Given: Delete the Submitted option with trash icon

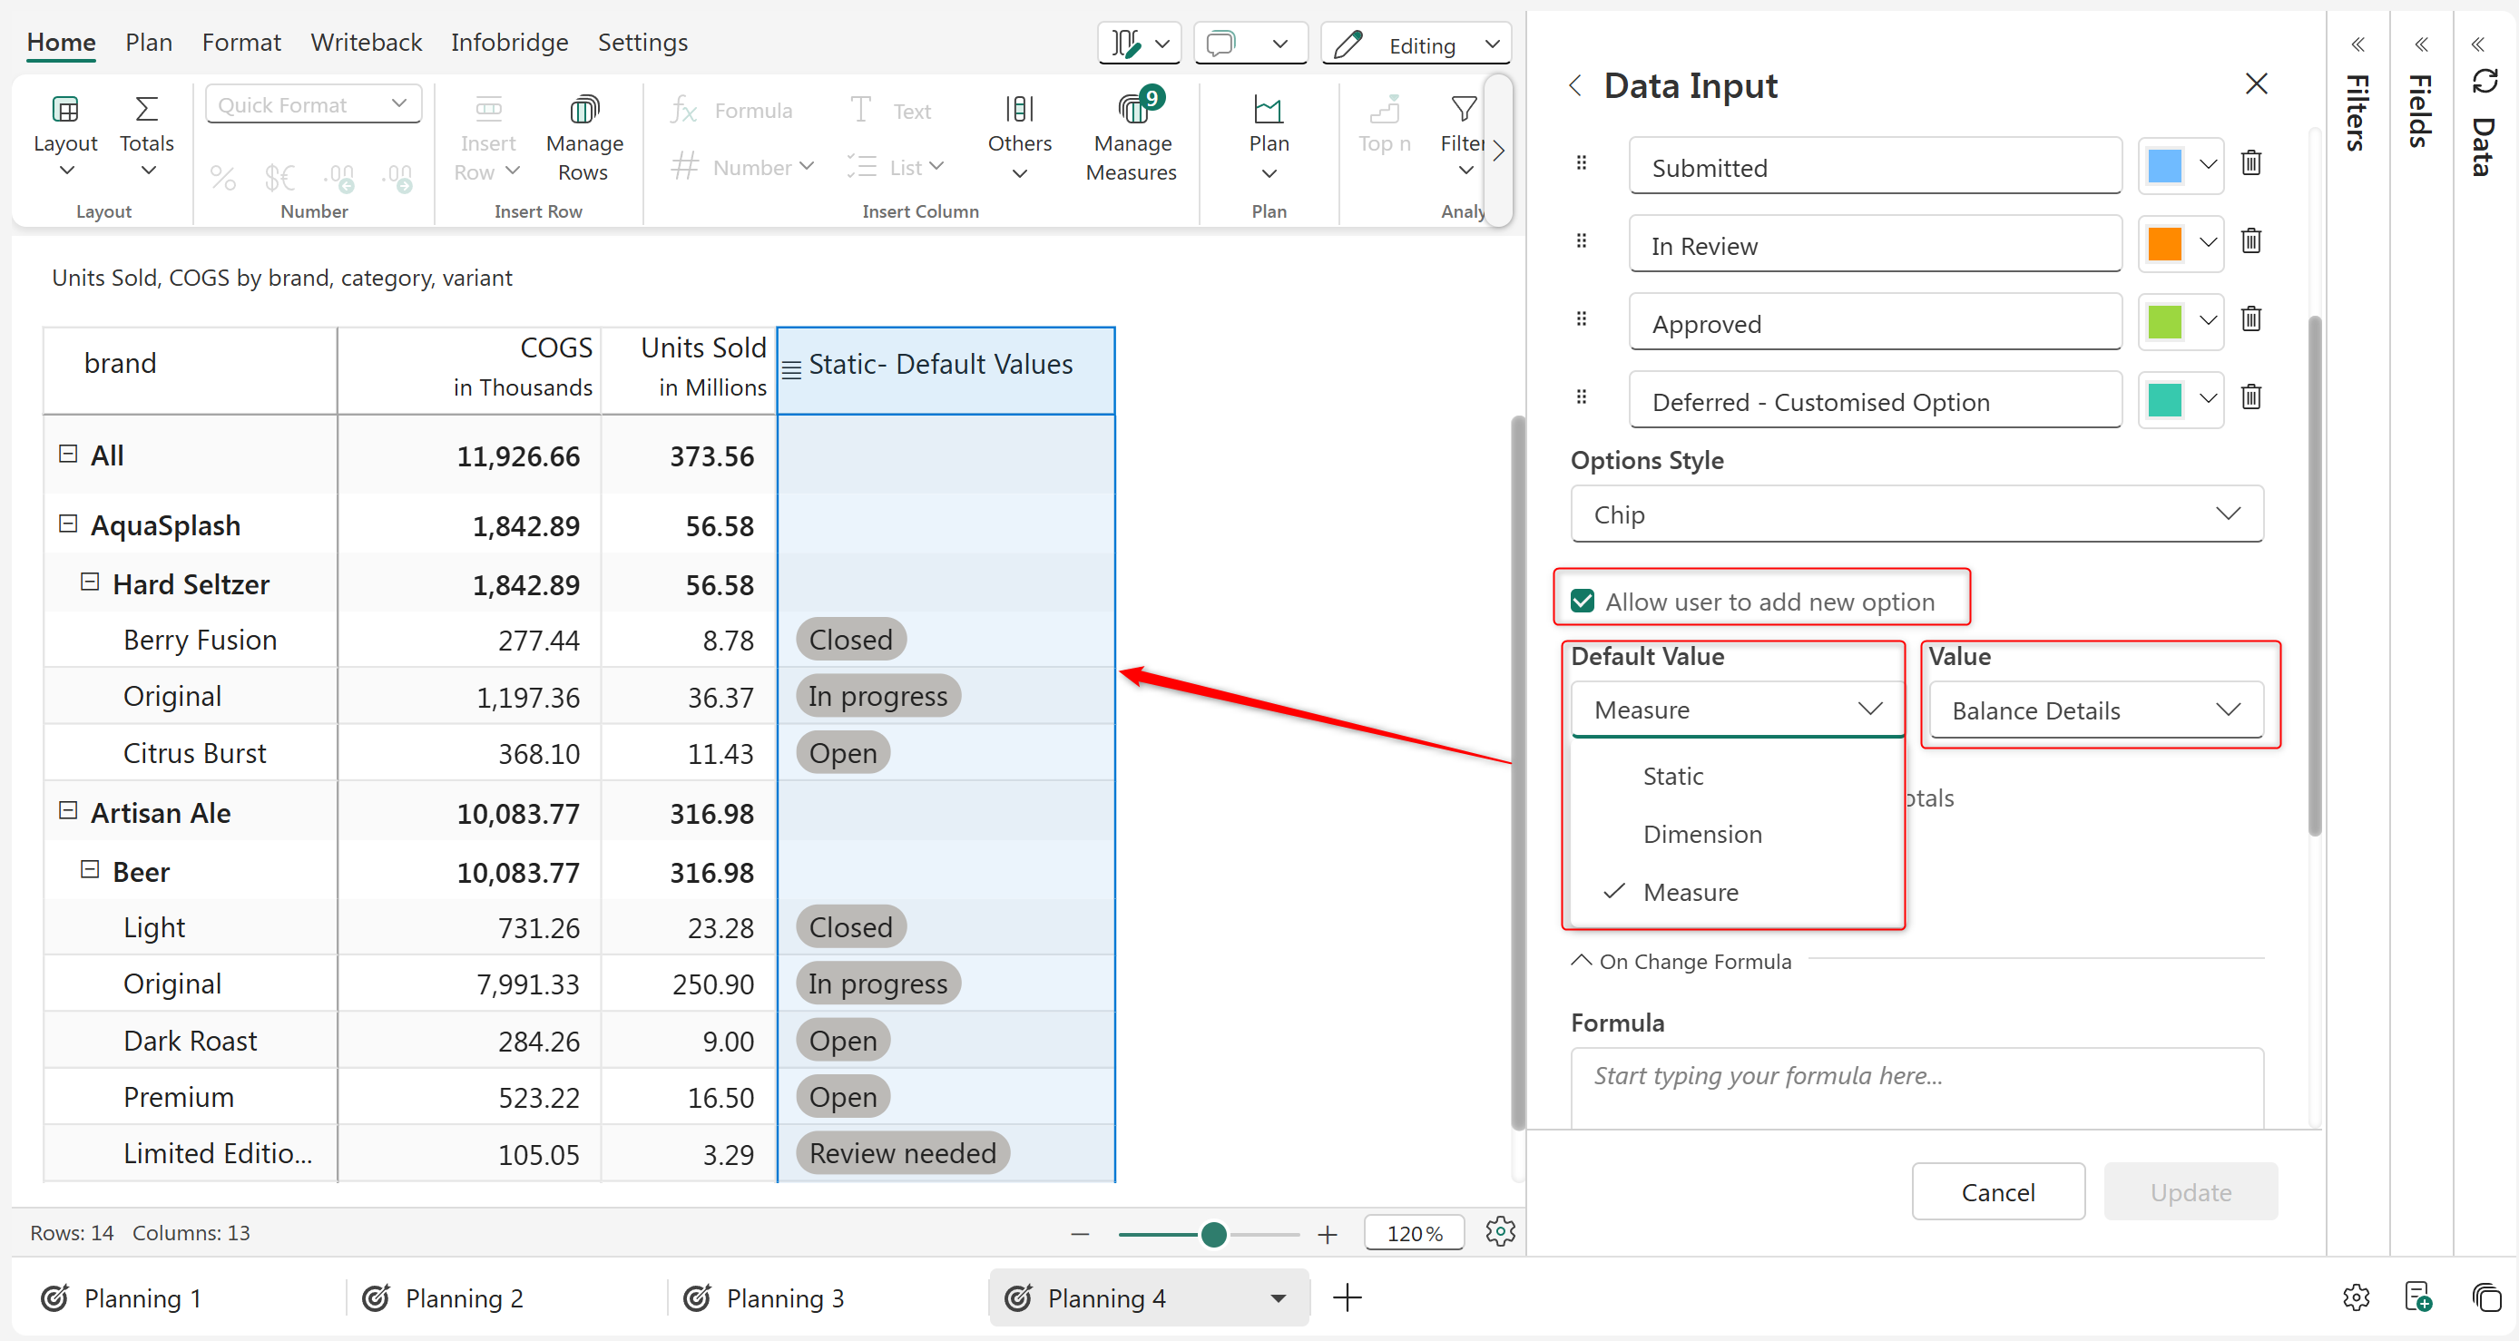Looking at the screenshot, I should coord(2250,163).
